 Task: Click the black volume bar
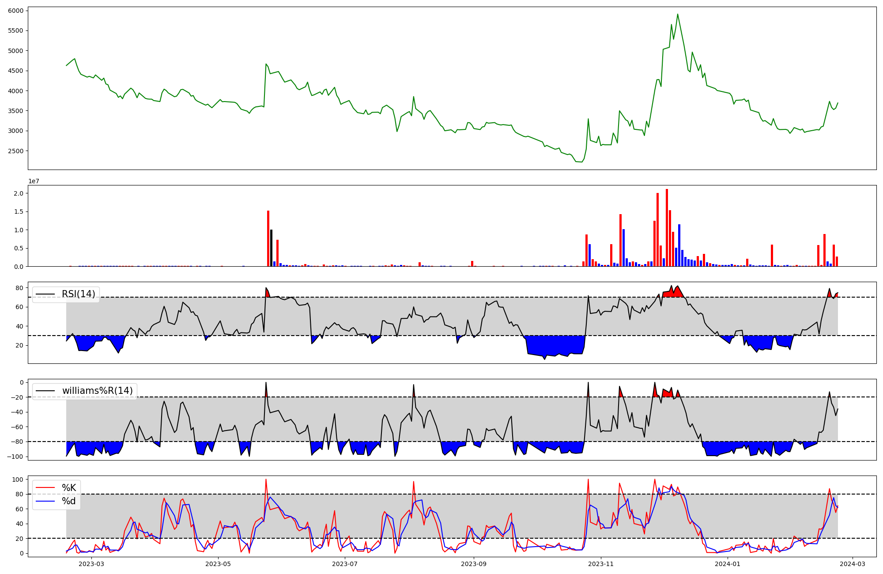pos(271,248)
